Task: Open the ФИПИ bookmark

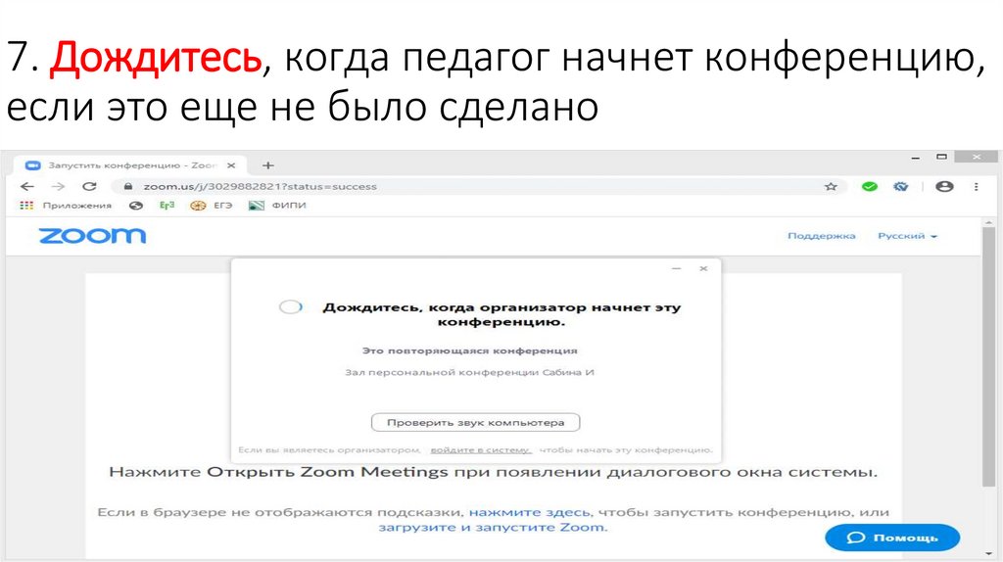Action: [x=277, y=206]
